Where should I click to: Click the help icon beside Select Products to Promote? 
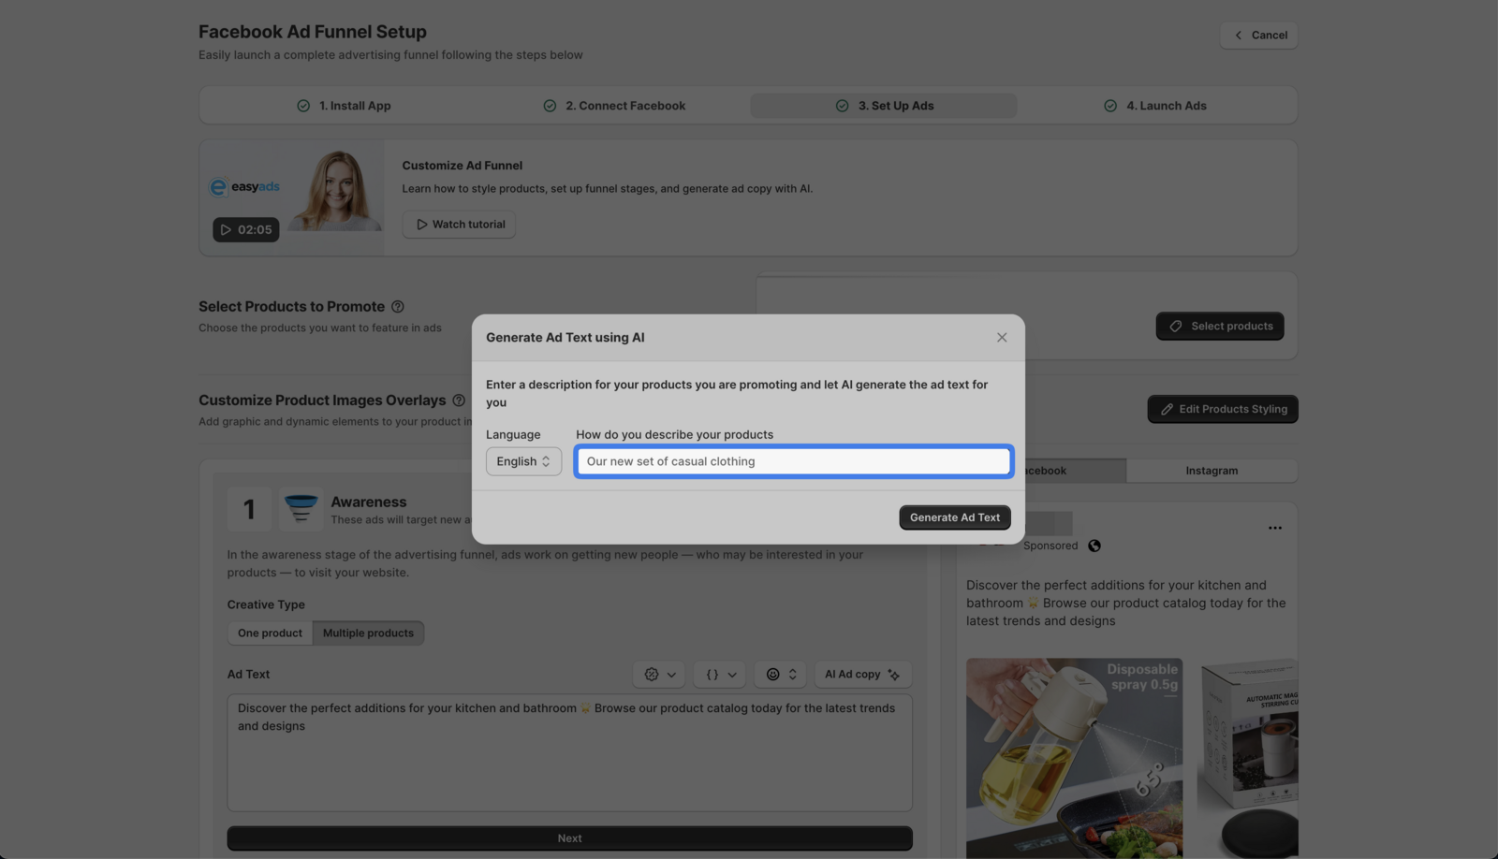click(397, 306)
